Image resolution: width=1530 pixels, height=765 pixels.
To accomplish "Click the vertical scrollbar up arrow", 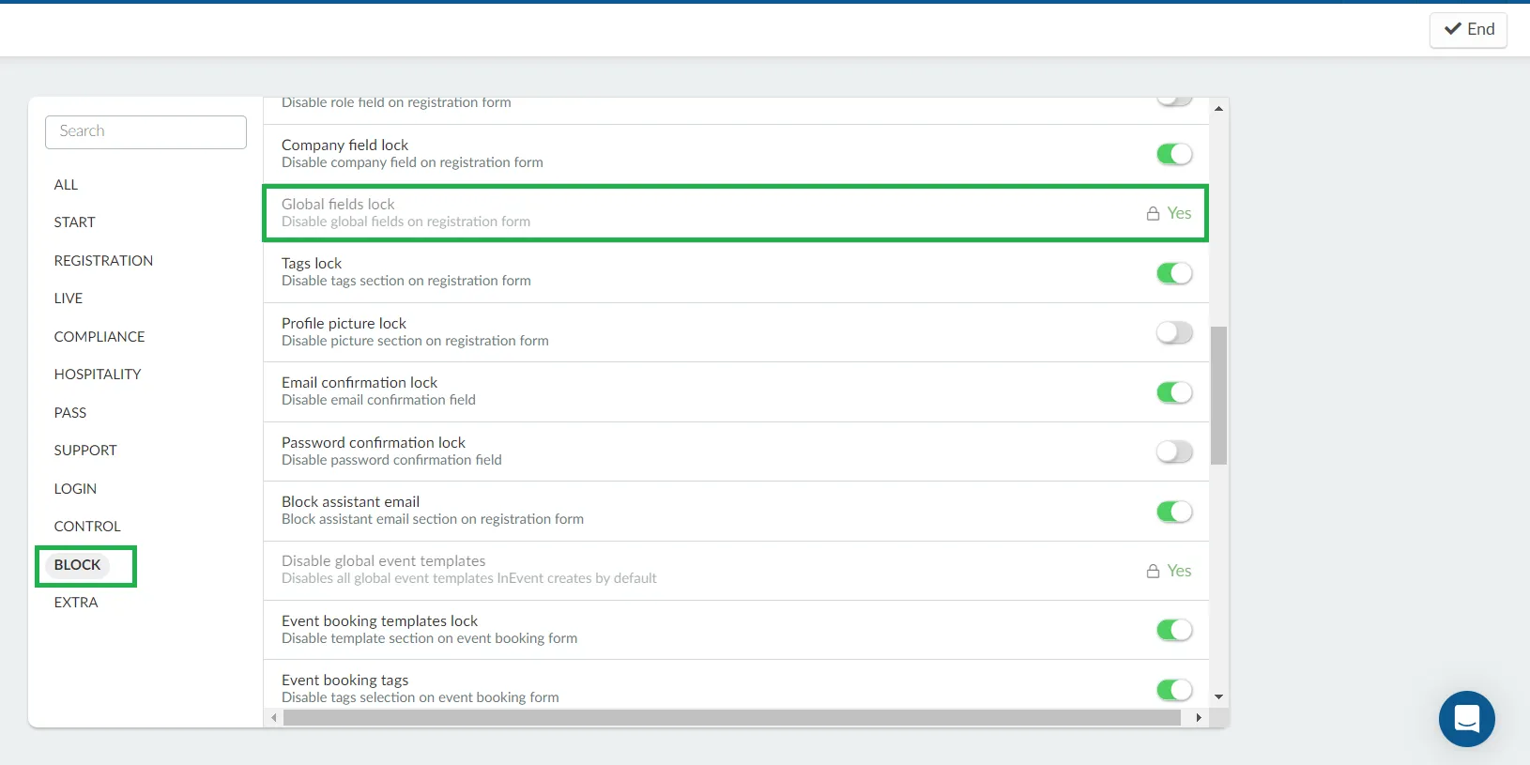I will click(1218, 109).
